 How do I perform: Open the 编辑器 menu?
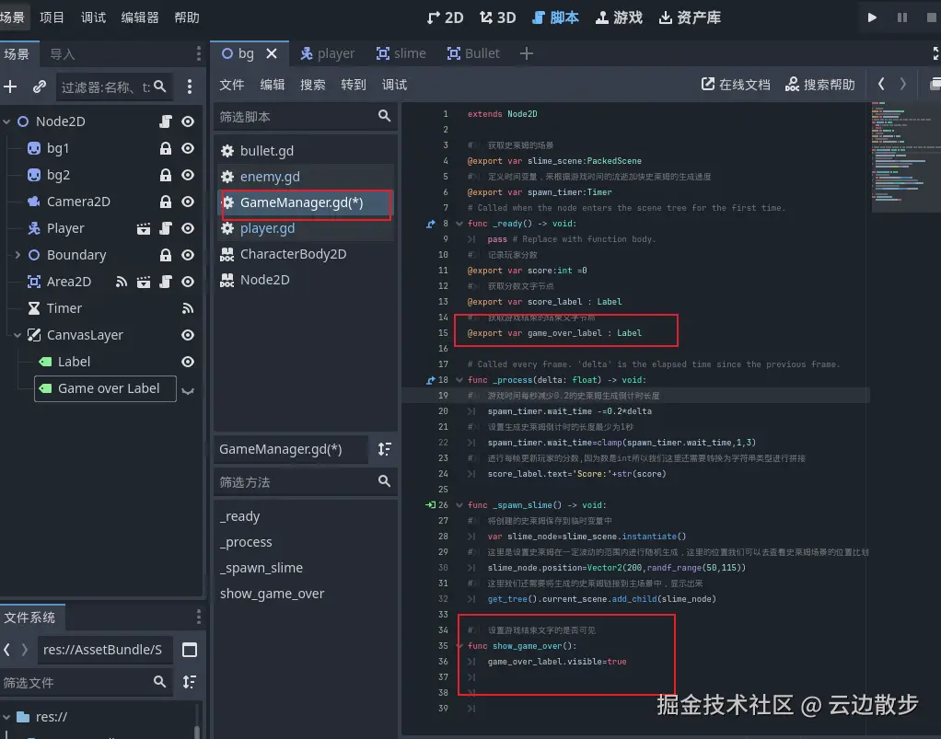click(140, 17)
